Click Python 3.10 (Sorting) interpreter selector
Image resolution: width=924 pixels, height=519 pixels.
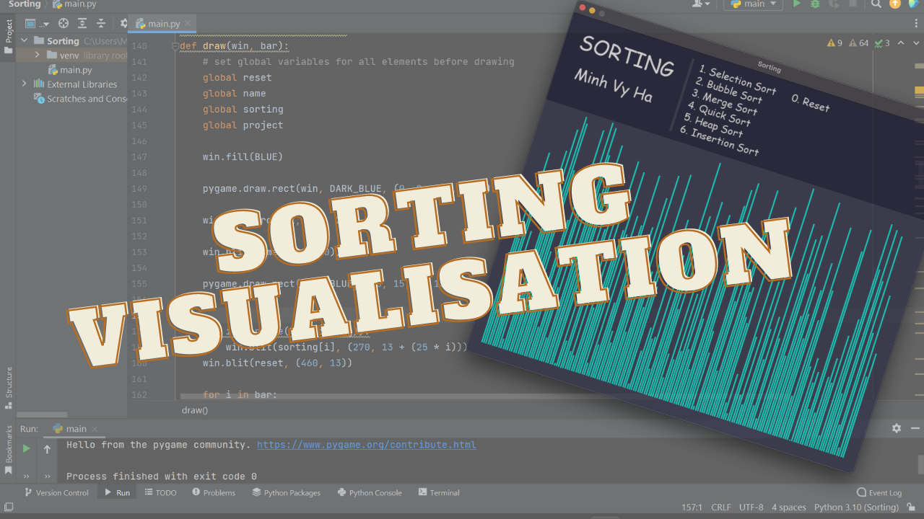pos(856,507)
